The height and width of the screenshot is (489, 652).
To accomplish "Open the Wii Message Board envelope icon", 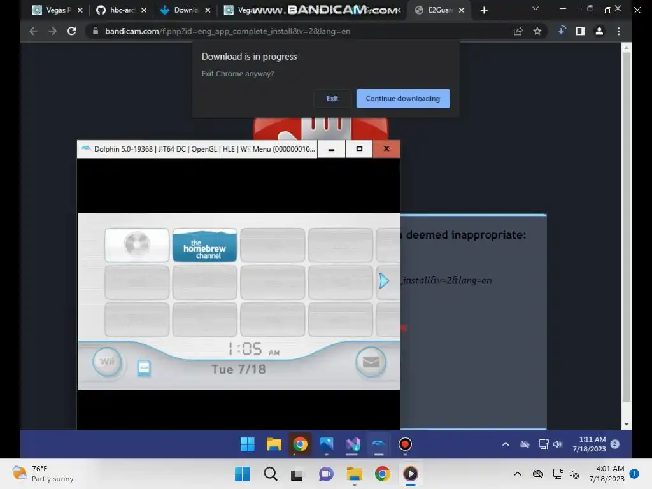I will click(371, 362).
